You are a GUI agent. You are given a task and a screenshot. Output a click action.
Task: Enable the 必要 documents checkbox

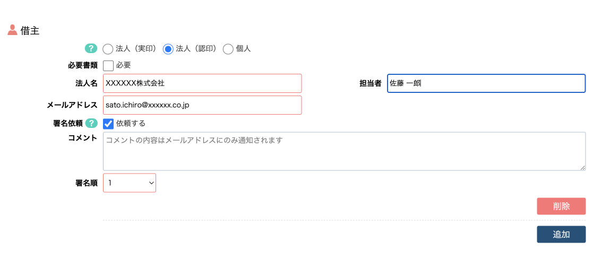[x=108, y=66]
